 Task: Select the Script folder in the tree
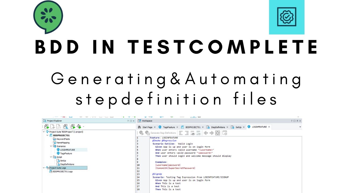(x=59, y=157)
